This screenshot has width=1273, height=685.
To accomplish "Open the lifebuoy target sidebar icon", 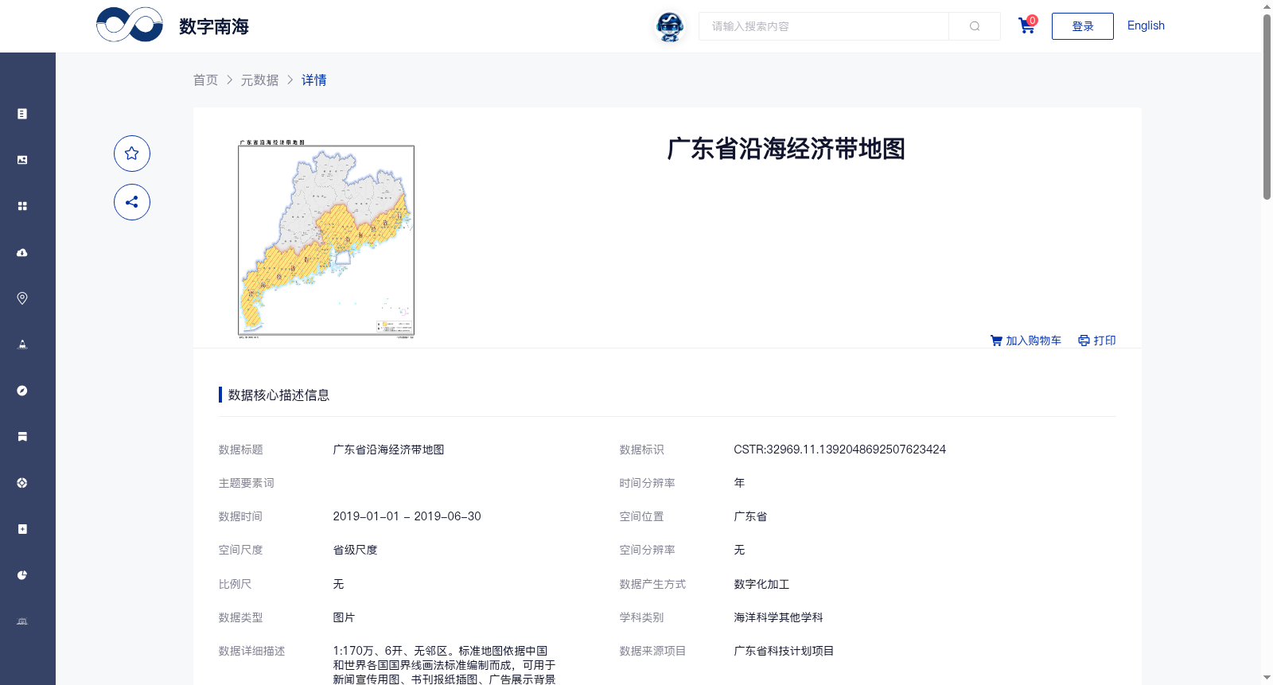I will tap(22, 483).
